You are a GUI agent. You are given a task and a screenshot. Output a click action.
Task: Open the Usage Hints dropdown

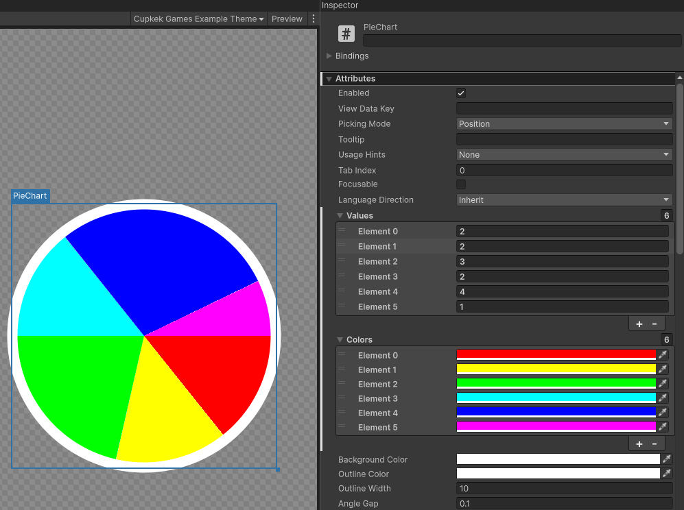[564, 155]
